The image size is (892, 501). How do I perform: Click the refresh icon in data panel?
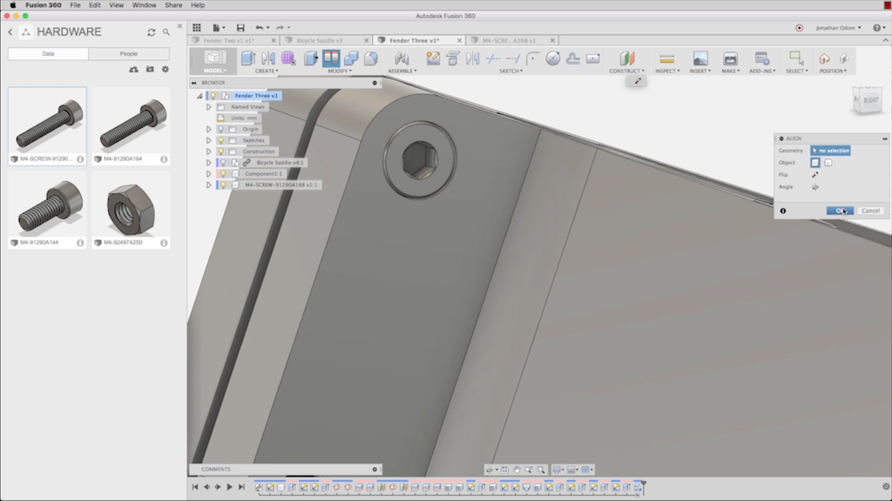(151, 32)
